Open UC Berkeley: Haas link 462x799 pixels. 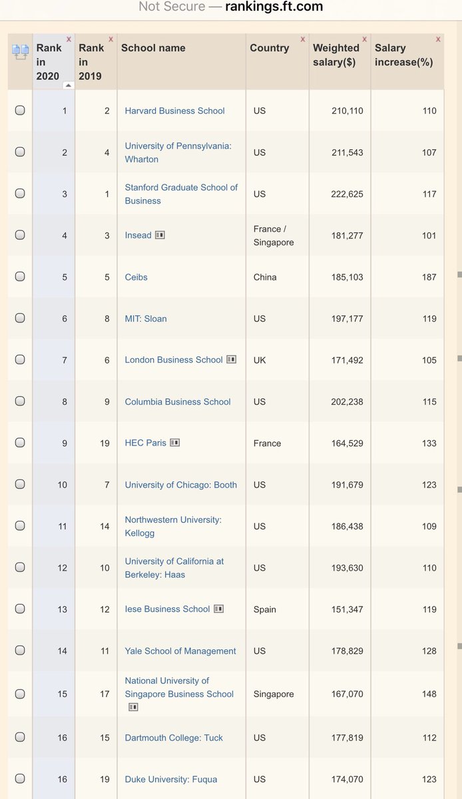(174, 568)
